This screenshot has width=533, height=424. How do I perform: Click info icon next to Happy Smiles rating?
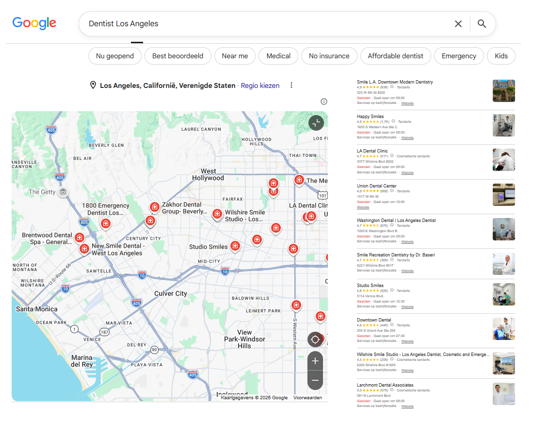(x=393, y=121)
